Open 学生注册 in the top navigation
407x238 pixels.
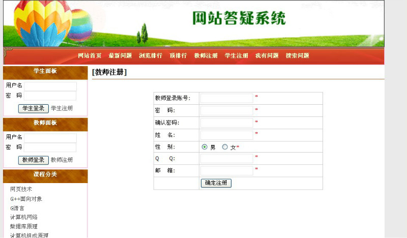(x=237, y=55)
